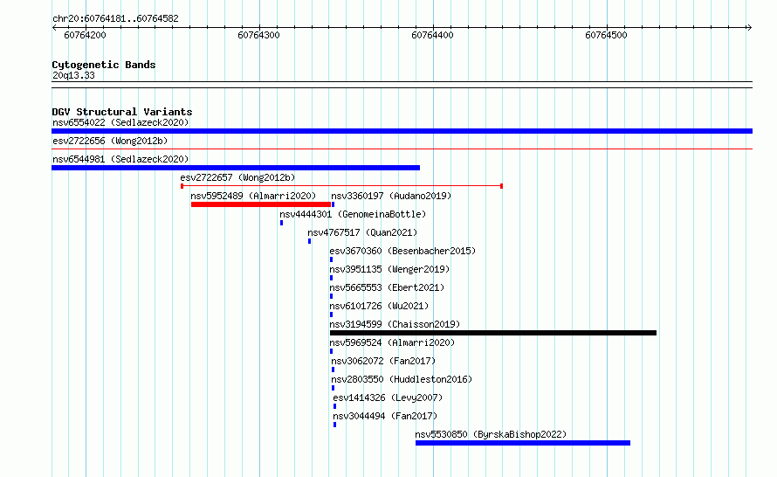This screenshot has width=777, height=477.
Task: Click ruler position 60764200
Action: [86, 35]
